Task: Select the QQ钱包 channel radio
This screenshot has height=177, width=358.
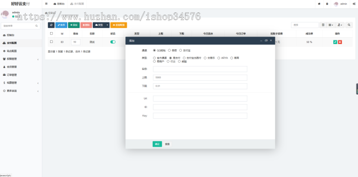Action: tap(155, 50)
